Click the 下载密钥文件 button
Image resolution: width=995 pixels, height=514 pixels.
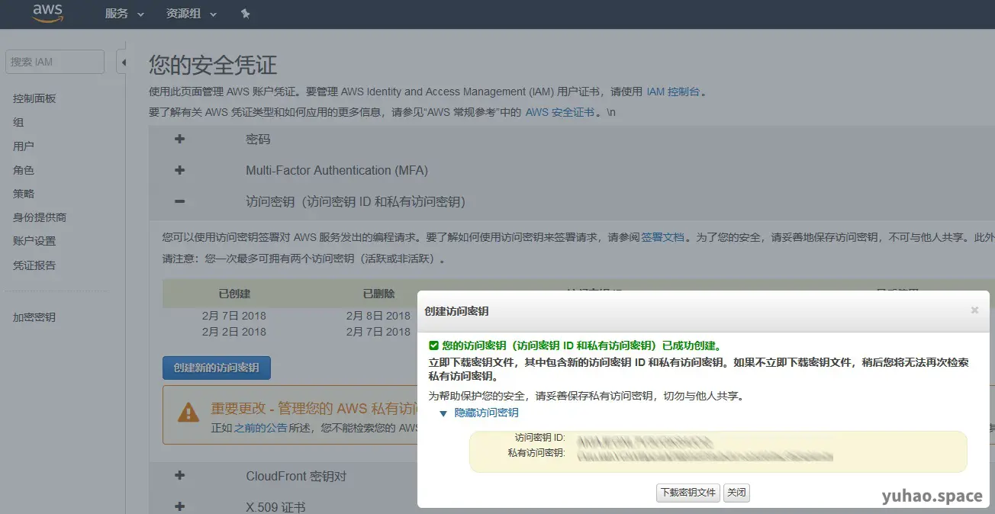pos(687,493)
